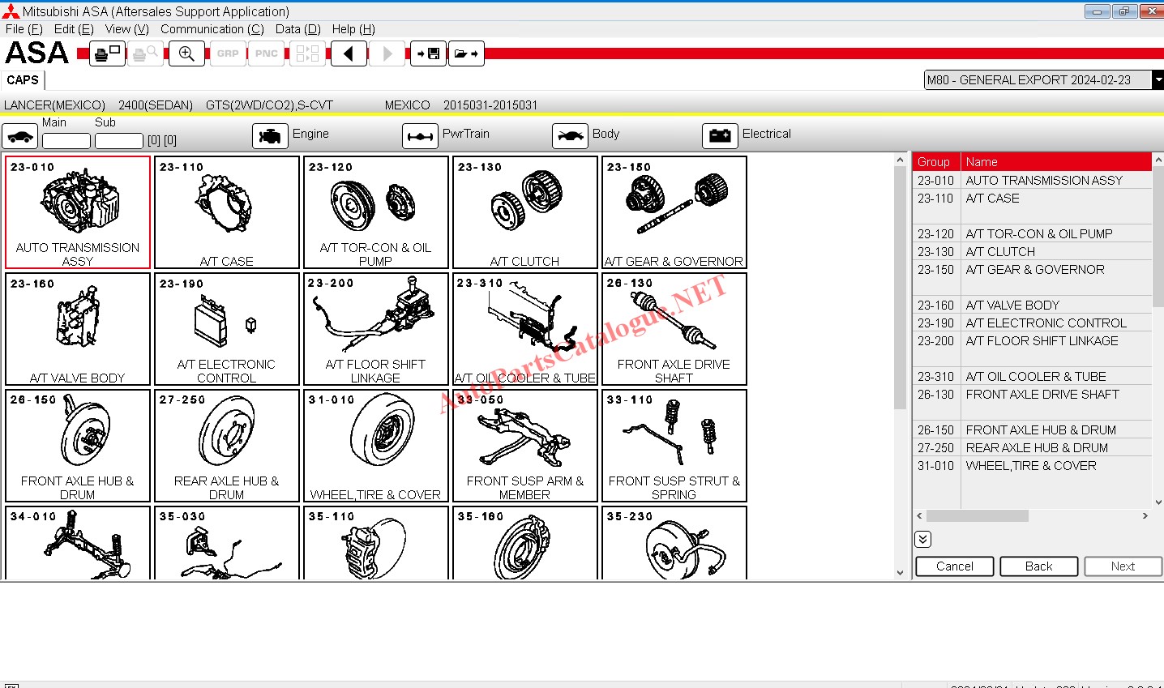Open the 33-050 Front Susp Arm & Member thumbnail

coord(525,446)
